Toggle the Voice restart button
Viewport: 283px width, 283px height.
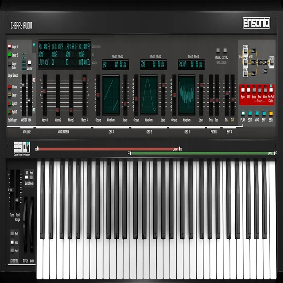pos(254,90)
